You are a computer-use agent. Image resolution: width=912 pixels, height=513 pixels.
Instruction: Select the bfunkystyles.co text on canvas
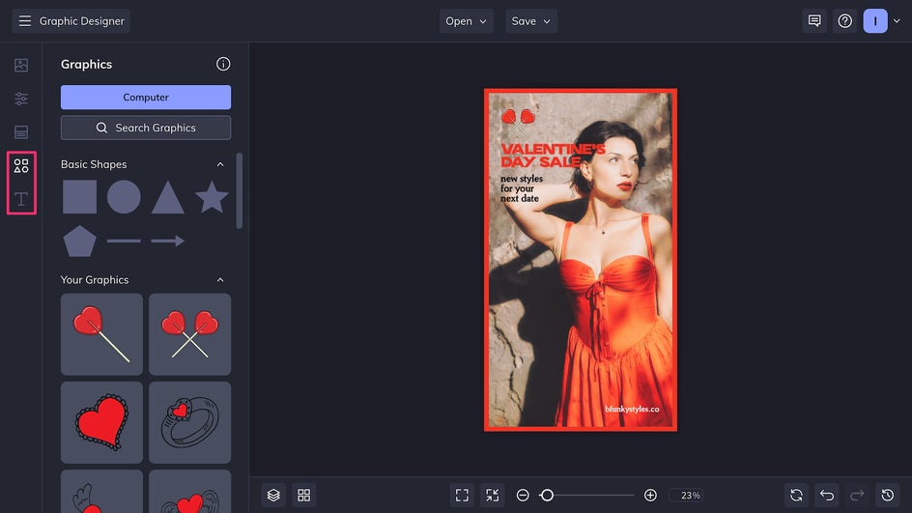(x=632, y=409)
